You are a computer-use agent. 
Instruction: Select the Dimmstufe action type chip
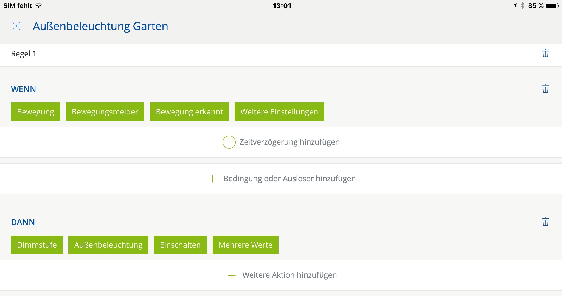[x=37, y=245]
